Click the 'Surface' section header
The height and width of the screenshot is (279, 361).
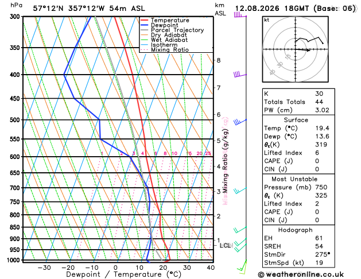296,120
